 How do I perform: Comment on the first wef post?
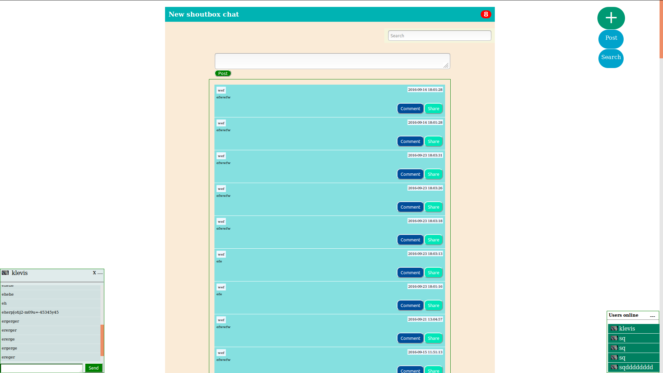pos(410,108)
